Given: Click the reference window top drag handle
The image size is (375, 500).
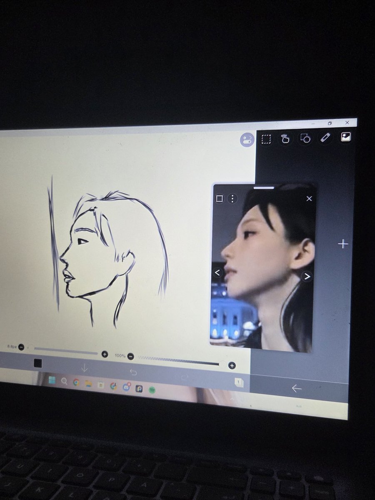Looking at the screenshot, I should tap(263, 188).
